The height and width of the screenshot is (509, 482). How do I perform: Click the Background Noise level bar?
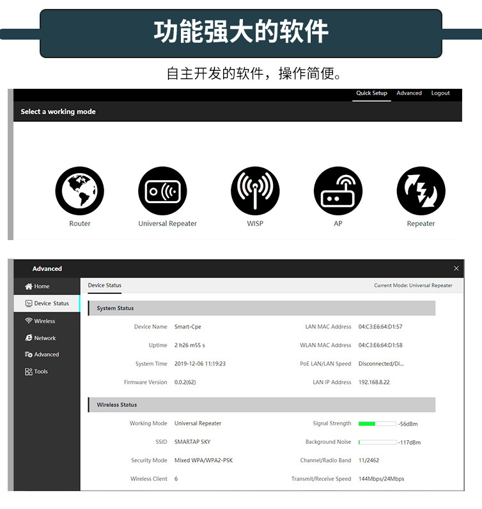coord(377,442)
